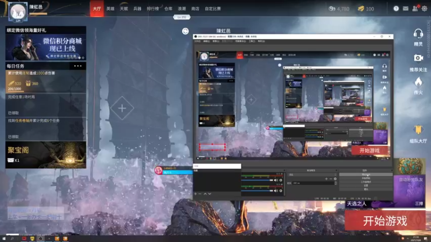
Task: Click the silver coin currency icon
Action: (x=332, y=9)
